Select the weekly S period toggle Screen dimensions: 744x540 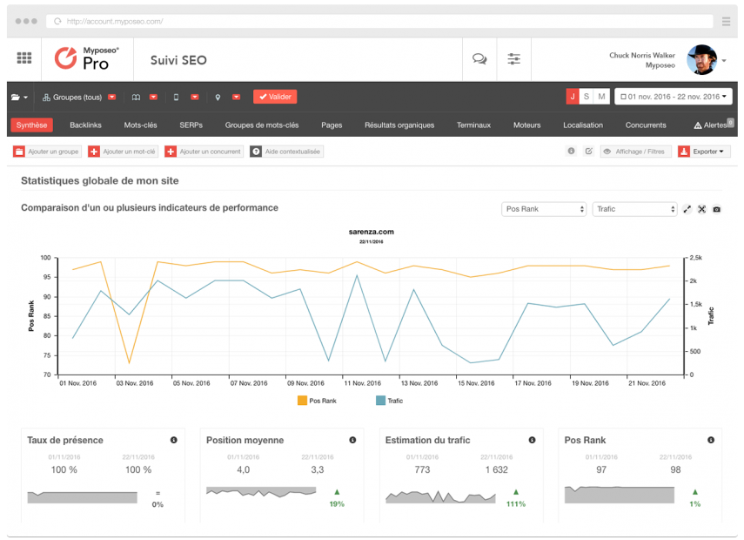click(586, 97)
